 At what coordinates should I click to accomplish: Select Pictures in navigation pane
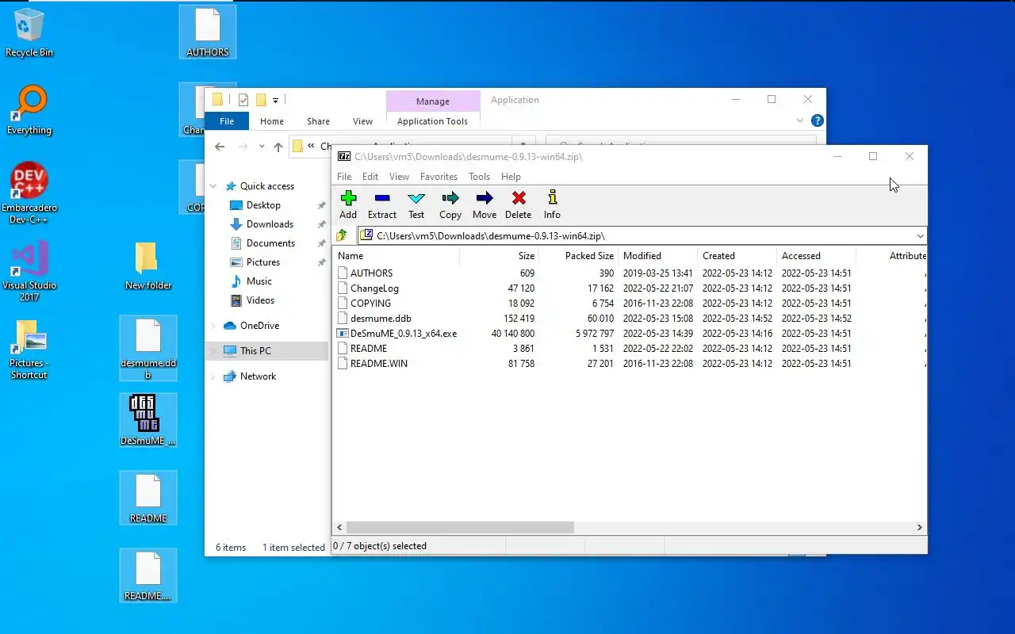[262, 262]
